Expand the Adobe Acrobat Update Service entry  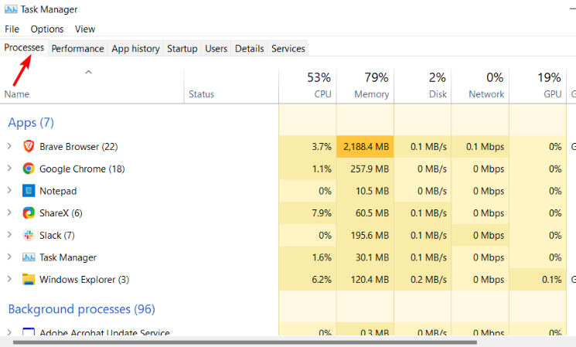9,332
